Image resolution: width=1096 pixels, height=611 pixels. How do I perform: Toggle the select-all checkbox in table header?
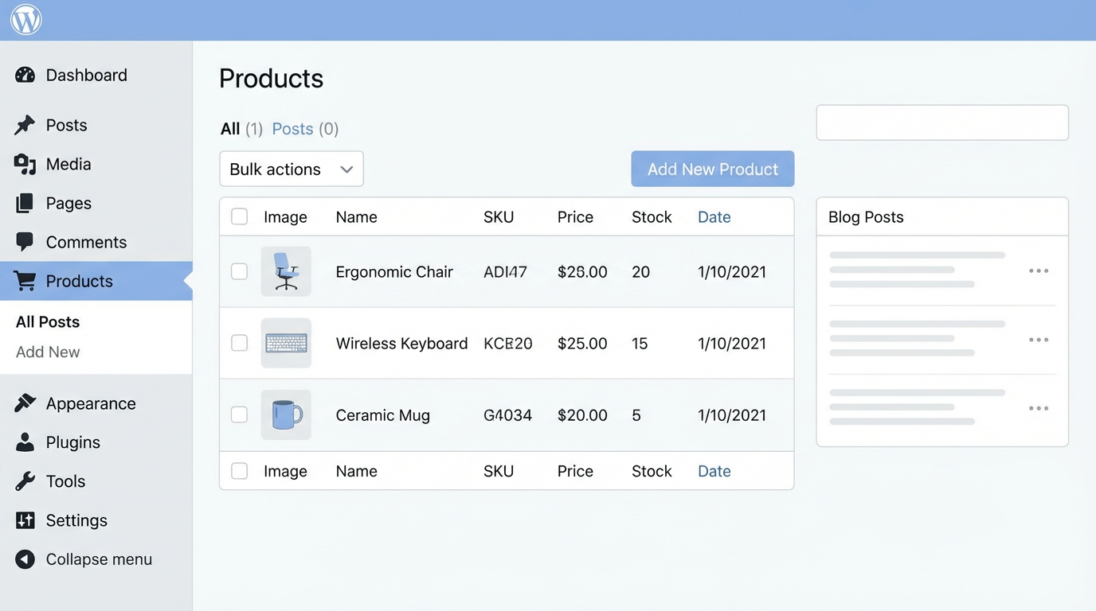(239, 216)
